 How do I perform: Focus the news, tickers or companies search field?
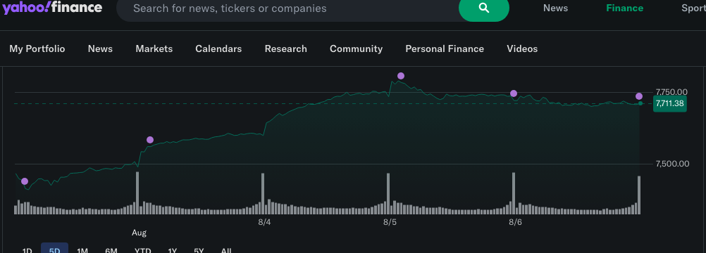[288, 8]
